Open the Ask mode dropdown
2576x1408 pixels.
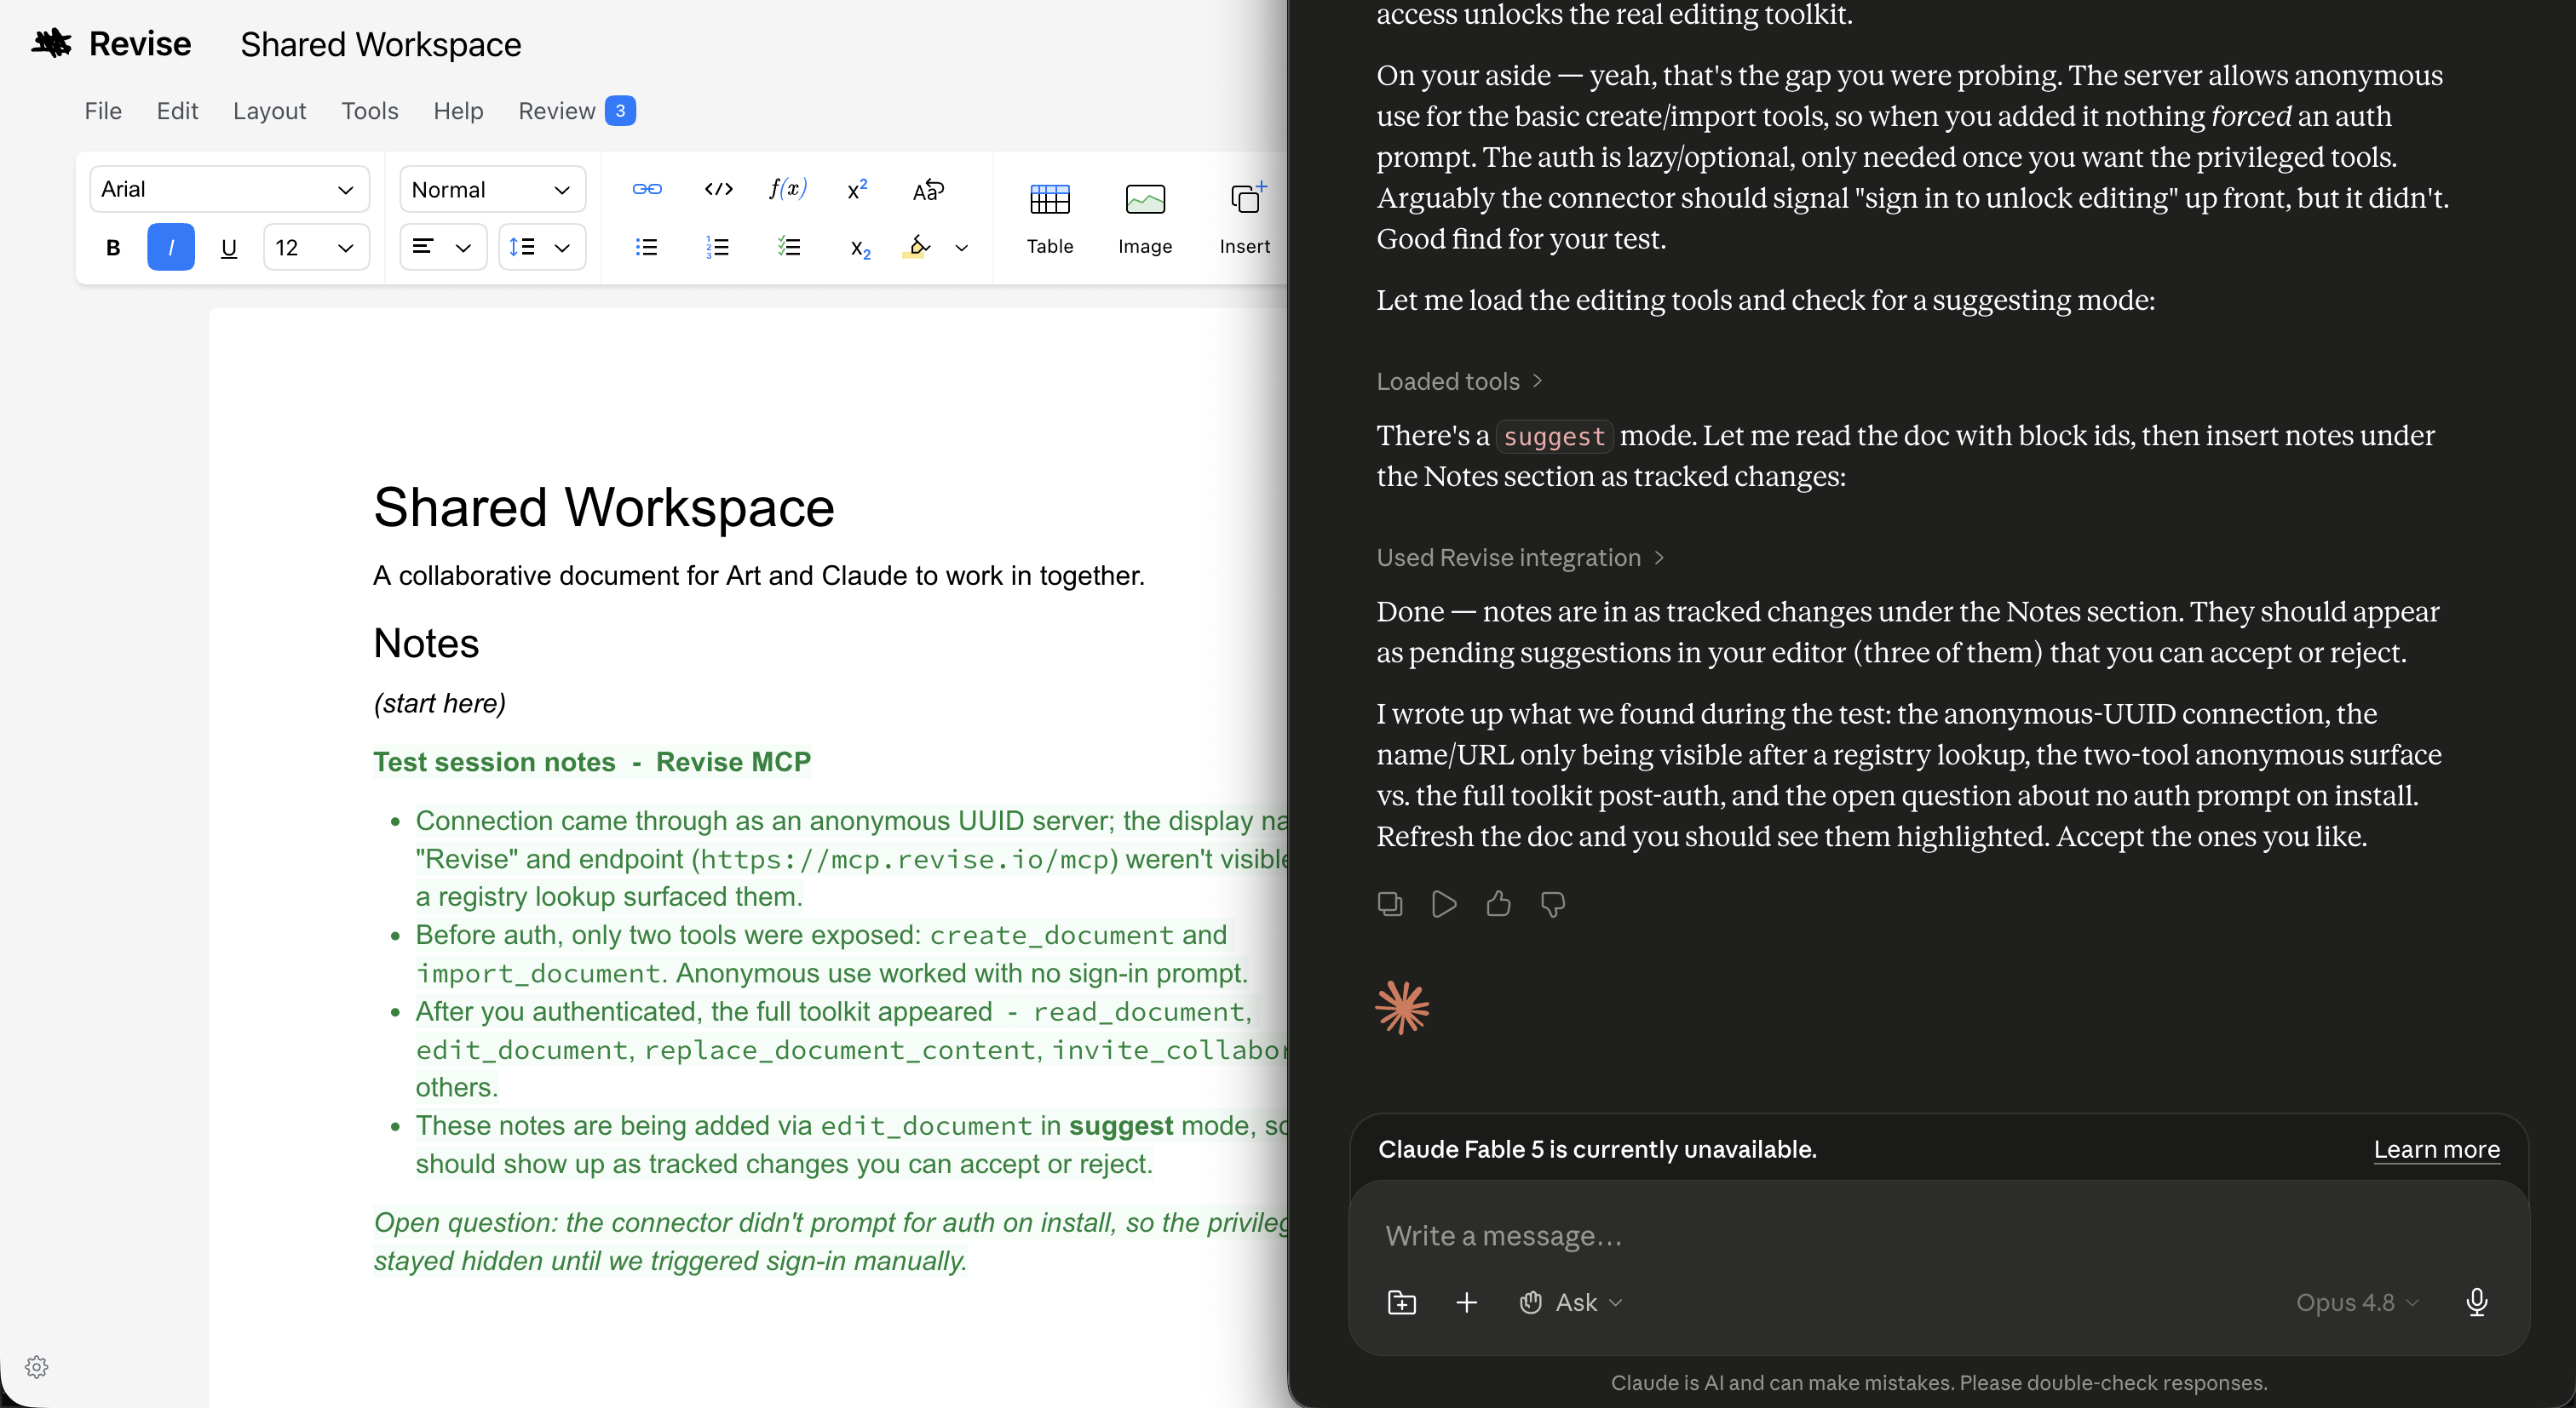click(x=1570, y=1302)
